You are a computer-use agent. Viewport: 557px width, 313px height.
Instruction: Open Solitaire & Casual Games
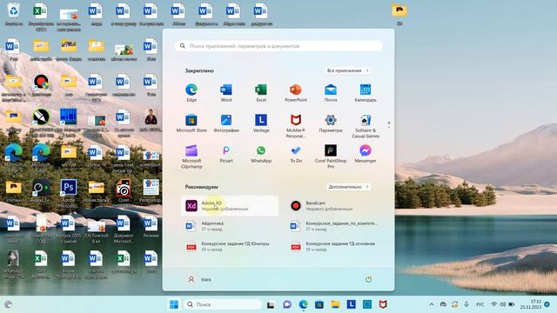(366, 126)
